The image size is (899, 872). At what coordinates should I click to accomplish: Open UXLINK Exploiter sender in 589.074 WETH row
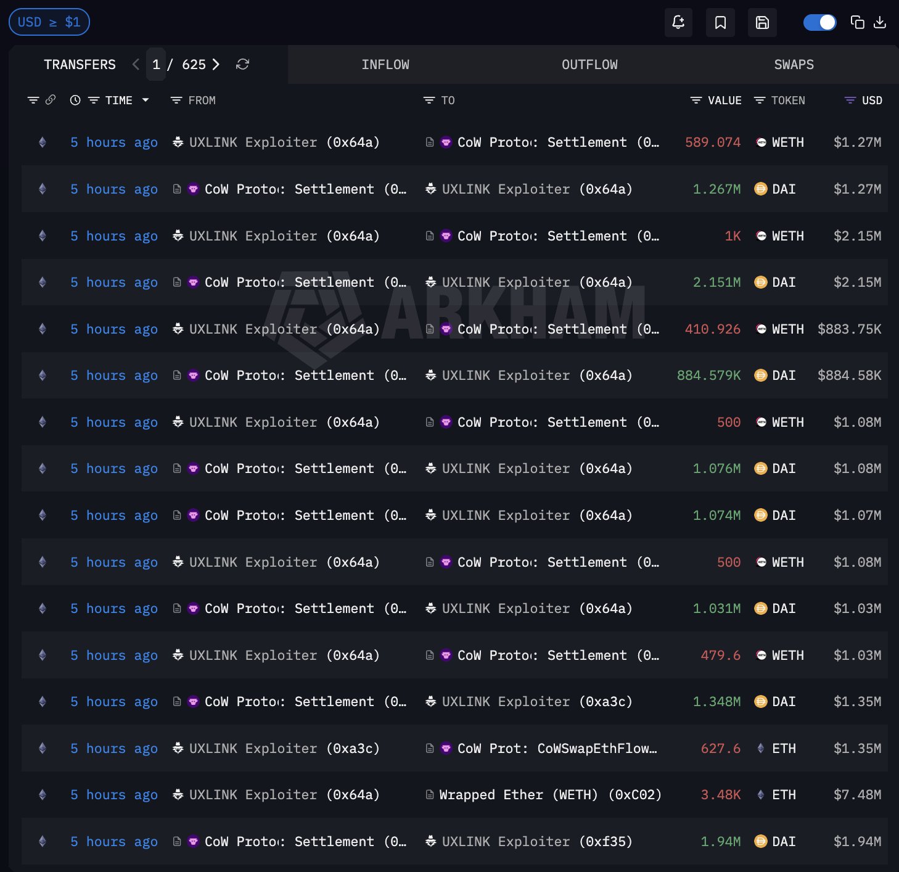284,142
